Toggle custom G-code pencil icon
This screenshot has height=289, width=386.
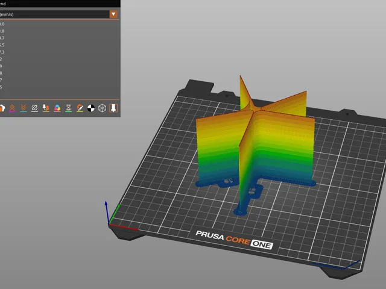(80, 108)
